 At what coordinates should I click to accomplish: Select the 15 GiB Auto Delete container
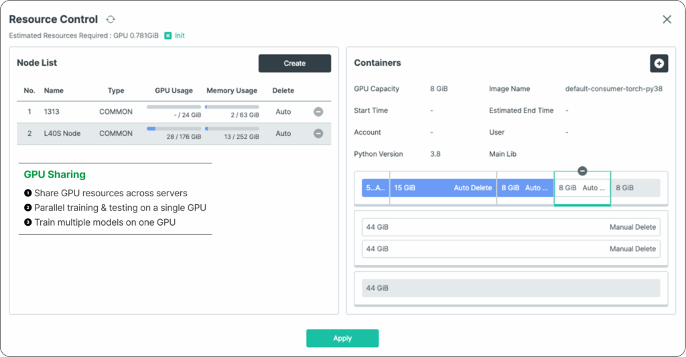tap(443, 188)
